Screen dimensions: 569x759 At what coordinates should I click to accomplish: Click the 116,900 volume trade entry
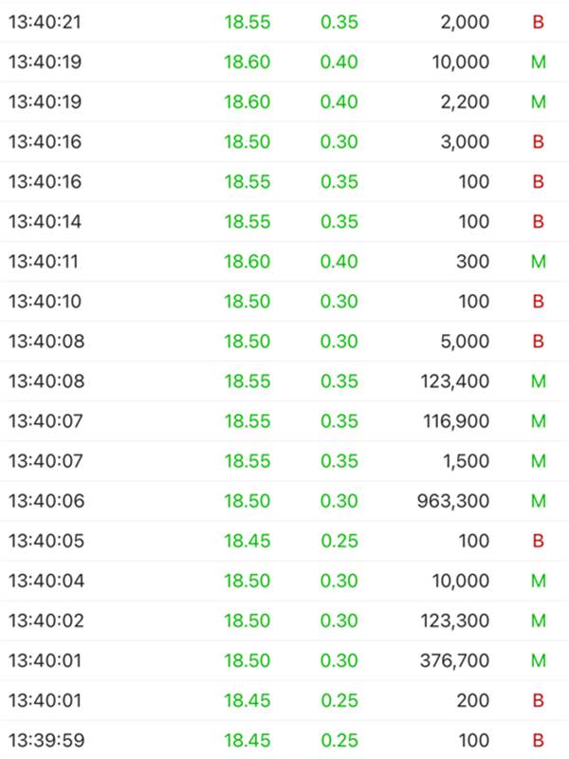click(455, 420)
